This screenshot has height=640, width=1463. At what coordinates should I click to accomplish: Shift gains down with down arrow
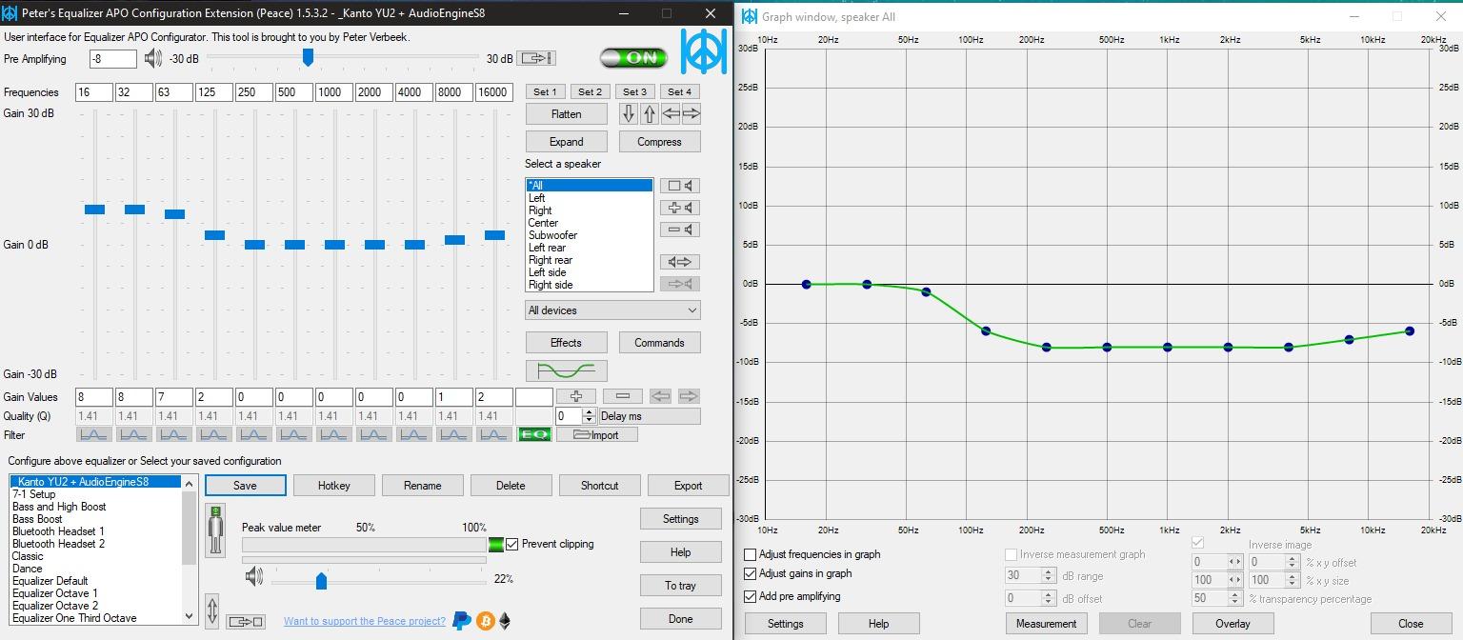629,114
